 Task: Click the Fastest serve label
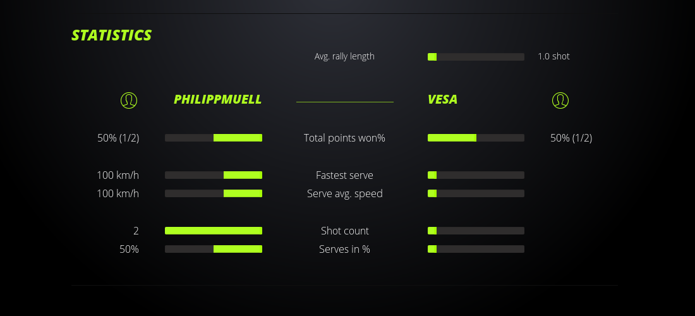tap(344, 175)
